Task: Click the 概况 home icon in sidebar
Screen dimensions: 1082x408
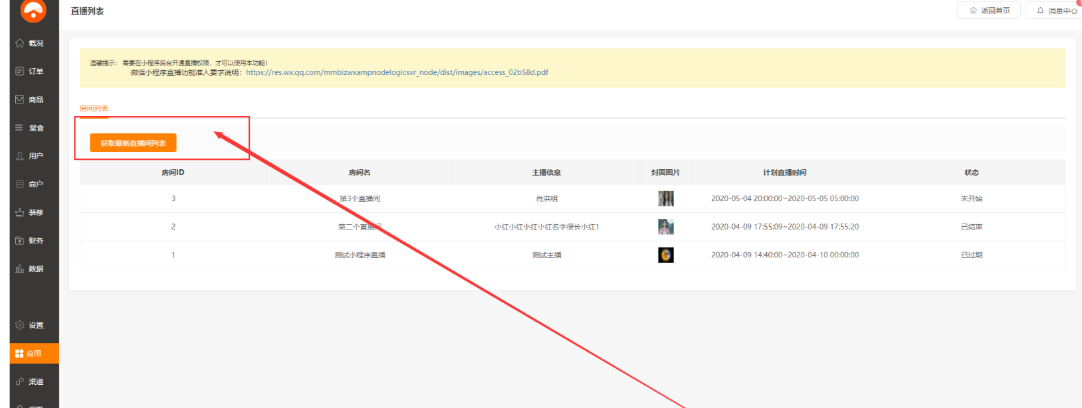Action: pyautogui.click(x=20, y=43)
